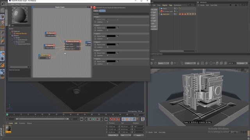Click the Attributes back arrow icon
This screenshot has width=250, height=140.
click(230, 5)
